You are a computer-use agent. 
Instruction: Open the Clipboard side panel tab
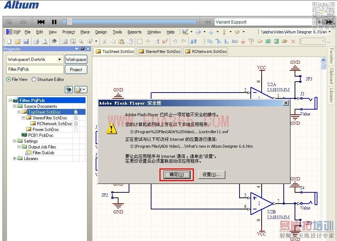[x=332, y=76]
